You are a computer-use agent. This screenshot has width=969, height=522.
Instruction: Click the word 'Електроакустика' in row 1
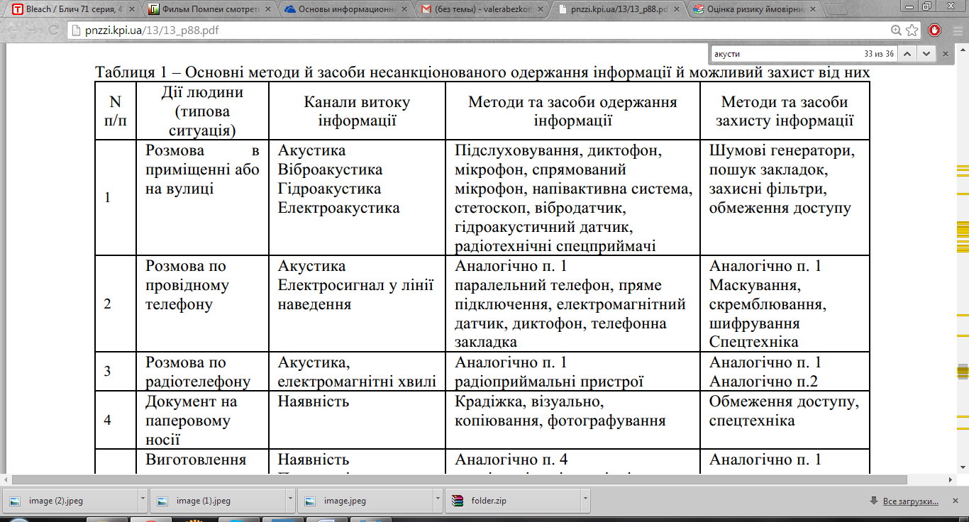pyautogui.click(x=339, y=208)
